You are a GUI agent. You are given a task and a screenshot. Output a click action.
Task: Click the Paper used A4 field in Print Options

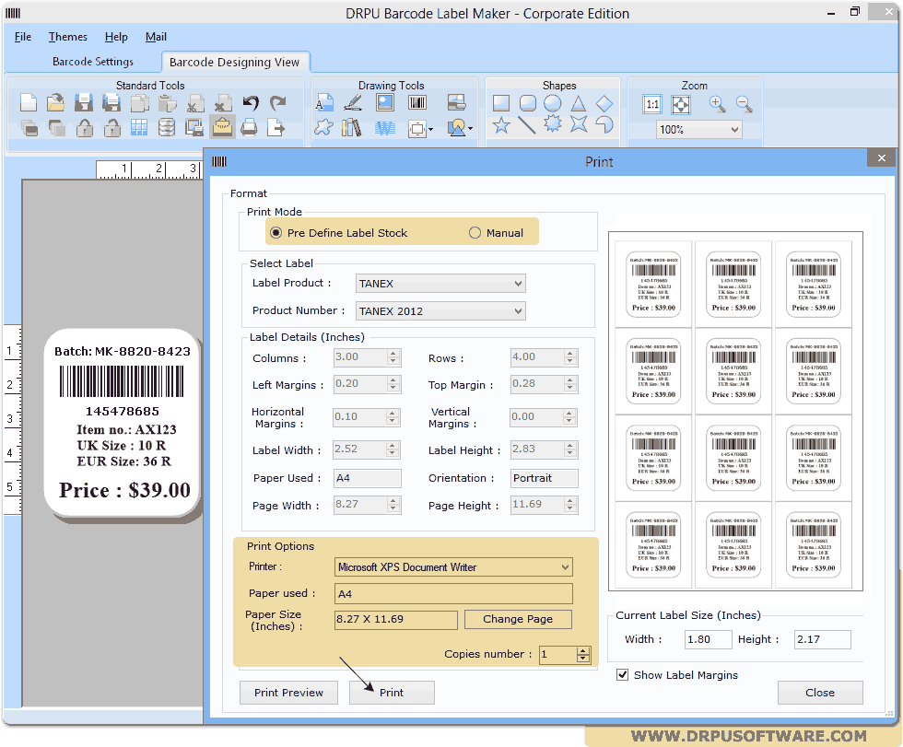pos(453,593)
